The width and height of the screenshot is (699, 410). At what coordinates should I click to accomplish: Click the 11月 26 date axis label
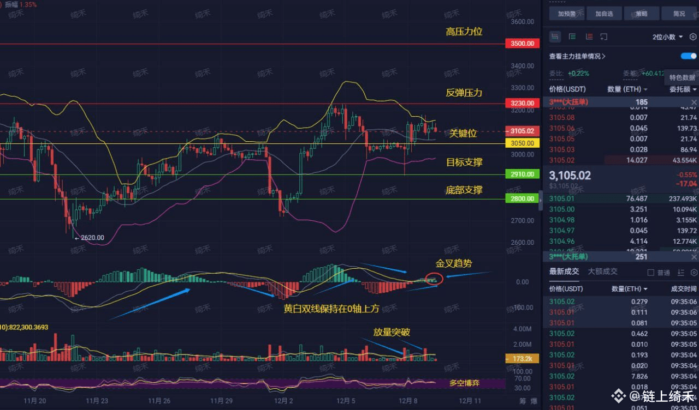click(160, 401)
